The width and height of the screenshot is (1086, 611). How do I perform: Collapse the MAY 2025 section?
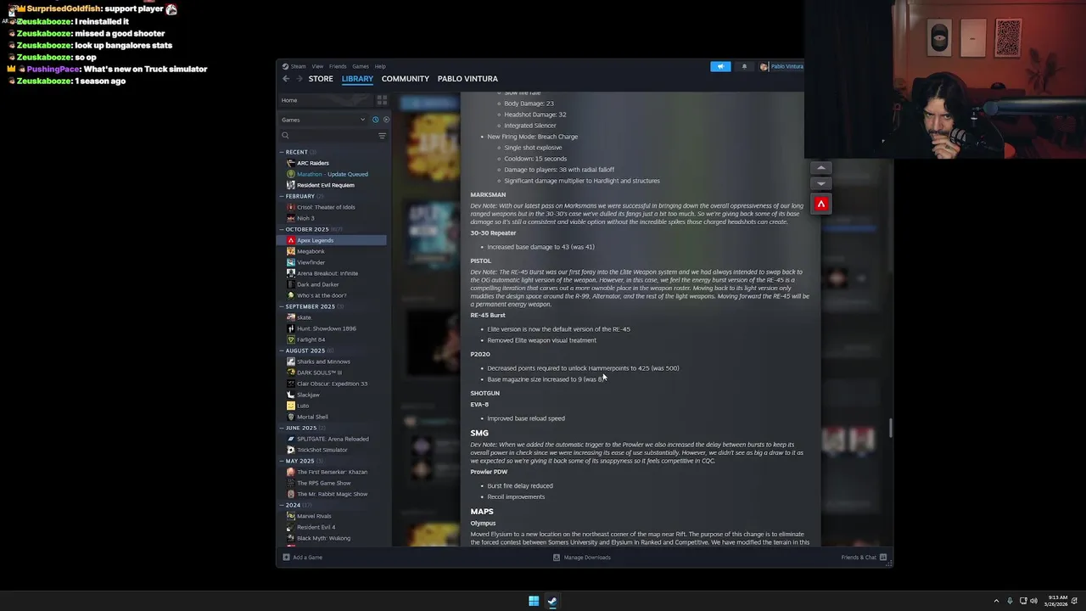click(282, 461)
